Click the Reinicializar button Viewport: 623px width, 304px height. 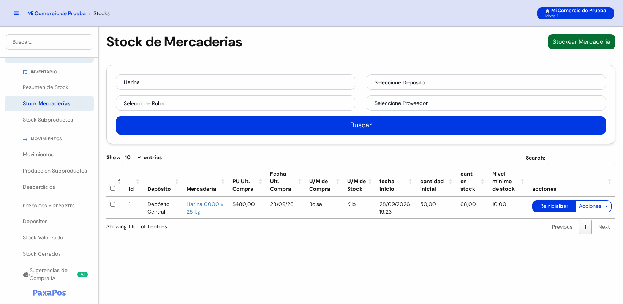point(554,206)
